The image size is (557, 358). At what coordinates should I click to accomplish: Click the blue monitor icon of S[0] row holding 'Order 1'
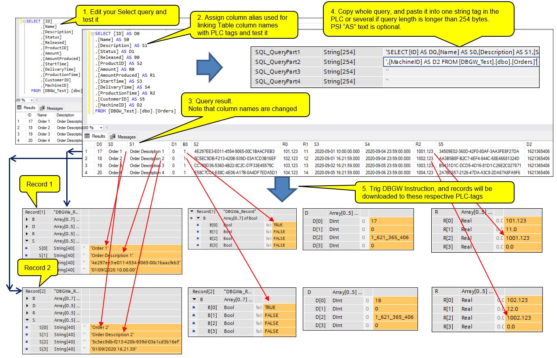click(26, 248)
